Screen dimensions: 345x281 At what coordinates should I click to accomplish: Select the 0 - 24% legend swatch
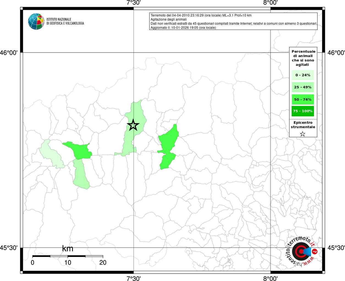click(x=303, y=75)
